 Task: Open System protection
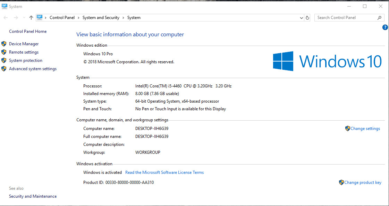tap(26, 60)
